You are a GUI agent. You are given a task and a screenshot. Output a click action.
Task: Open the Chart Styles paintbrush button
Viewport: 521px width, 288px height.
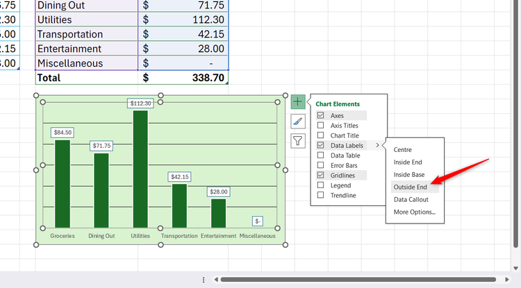coord(298,121)
